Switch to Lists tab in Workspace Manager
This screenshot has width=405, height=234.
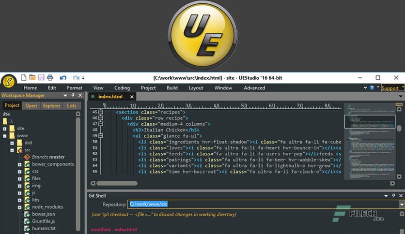click(x=72, y=106)
